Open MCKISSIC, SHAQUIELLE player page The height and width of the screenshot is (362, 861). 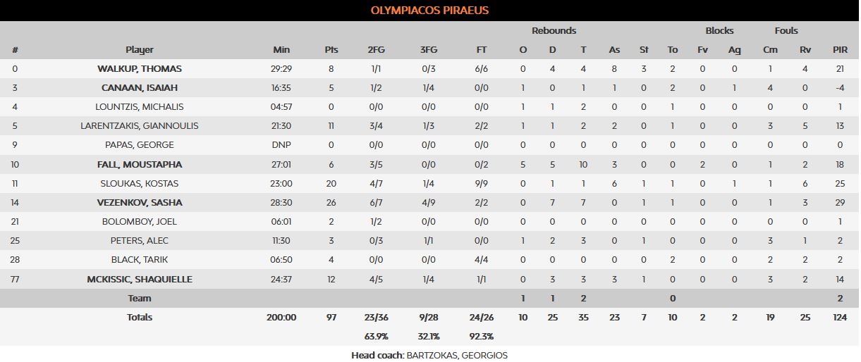pyautogui.click(x=140, y=280)
